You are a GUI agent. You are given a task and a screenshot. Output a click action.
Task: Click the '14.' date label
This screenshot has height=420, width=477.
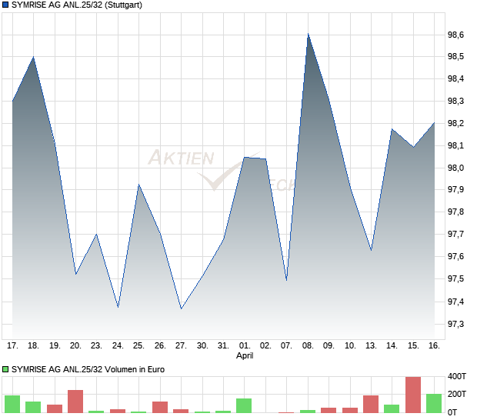392,346
